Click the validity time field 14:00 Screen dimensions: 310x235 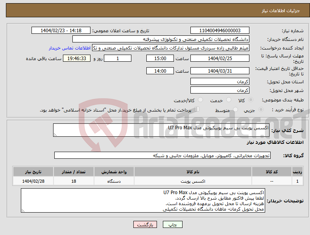(x=160, y=71)
